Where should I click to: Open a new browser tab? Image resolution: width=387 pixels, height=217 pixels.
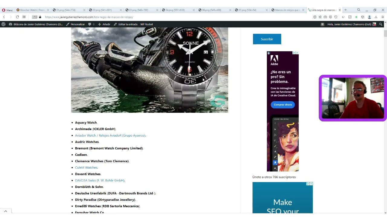(x=345, y=10)
